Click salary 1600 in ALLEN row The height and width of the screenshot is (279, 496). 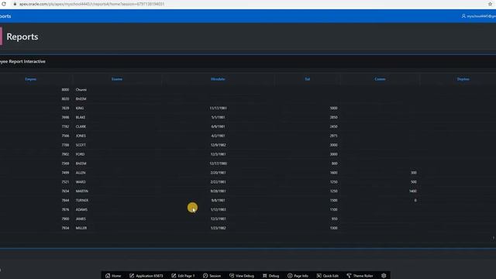pos(333,173)
